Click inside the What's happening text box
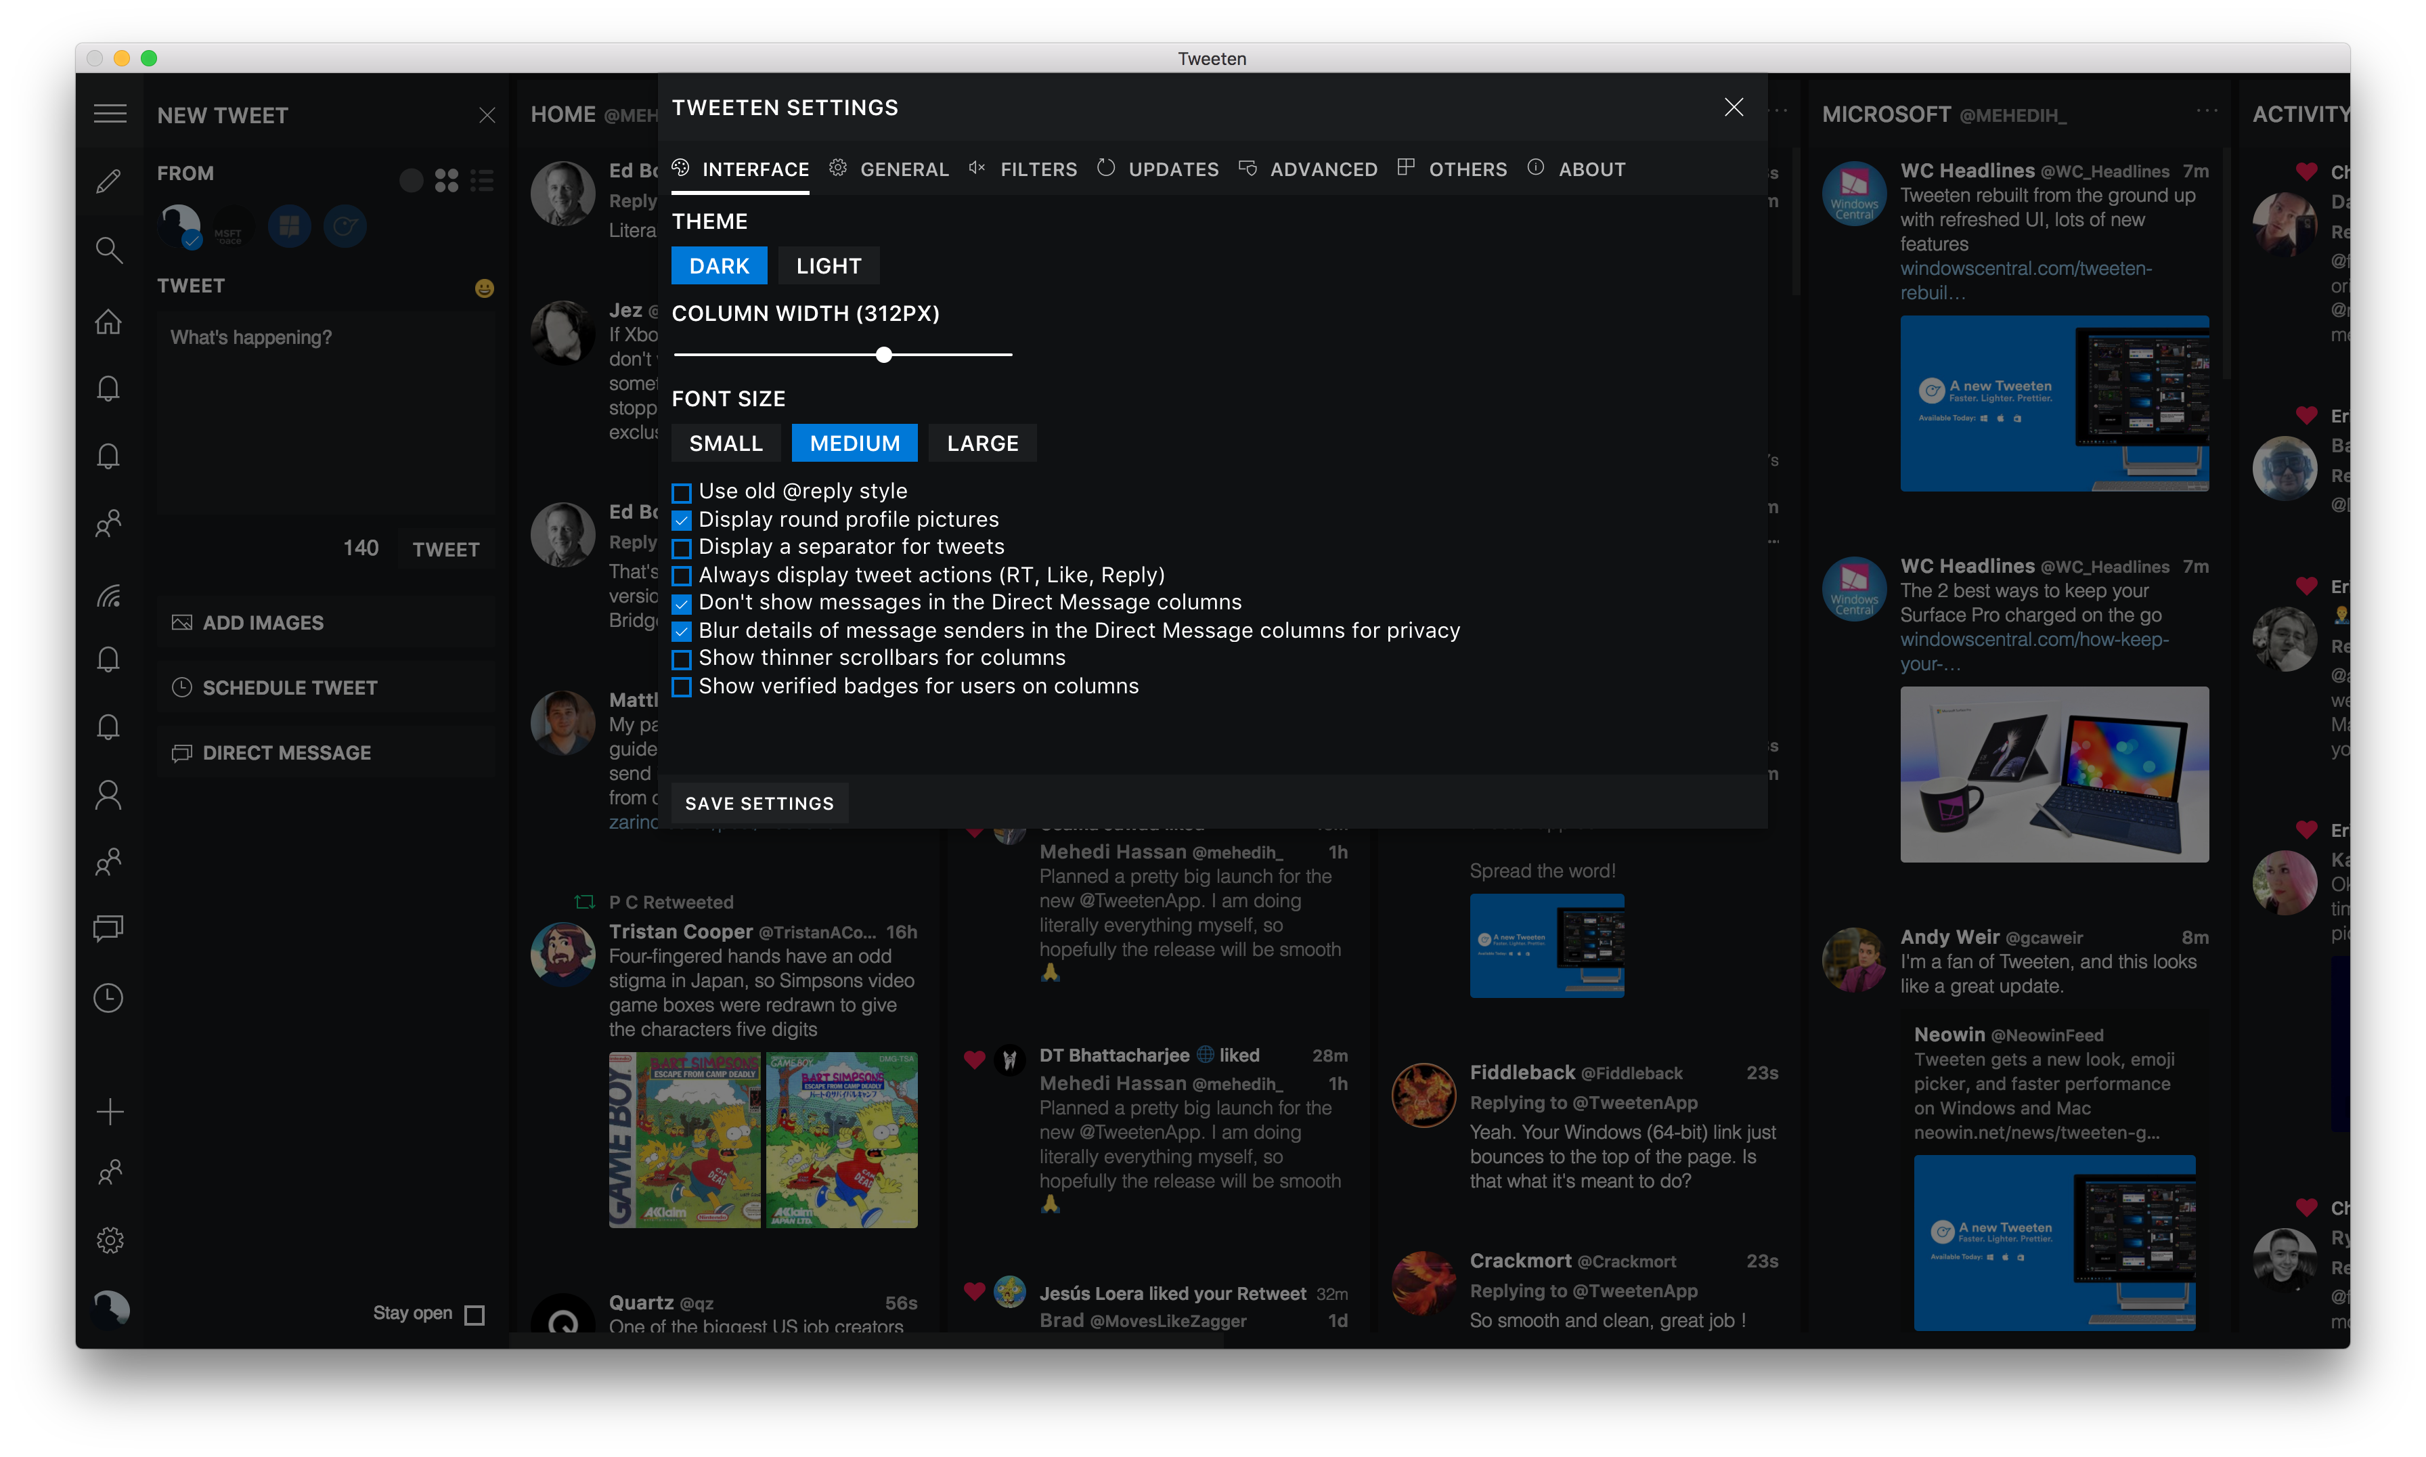The height and width of the screenshot is (1457, 2426). [x=326, y=412]
